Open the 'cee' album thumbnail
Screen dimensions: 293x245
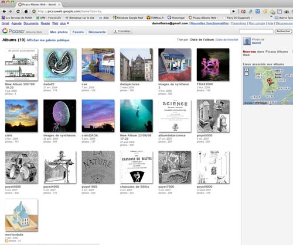coord(98,65)
